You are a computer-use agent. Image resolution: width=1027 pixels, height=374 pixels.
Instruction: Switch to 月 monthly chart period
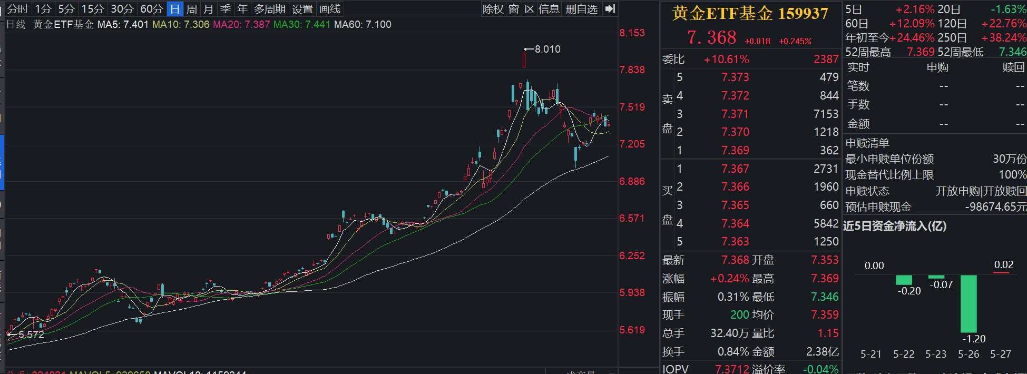(209, 9)
